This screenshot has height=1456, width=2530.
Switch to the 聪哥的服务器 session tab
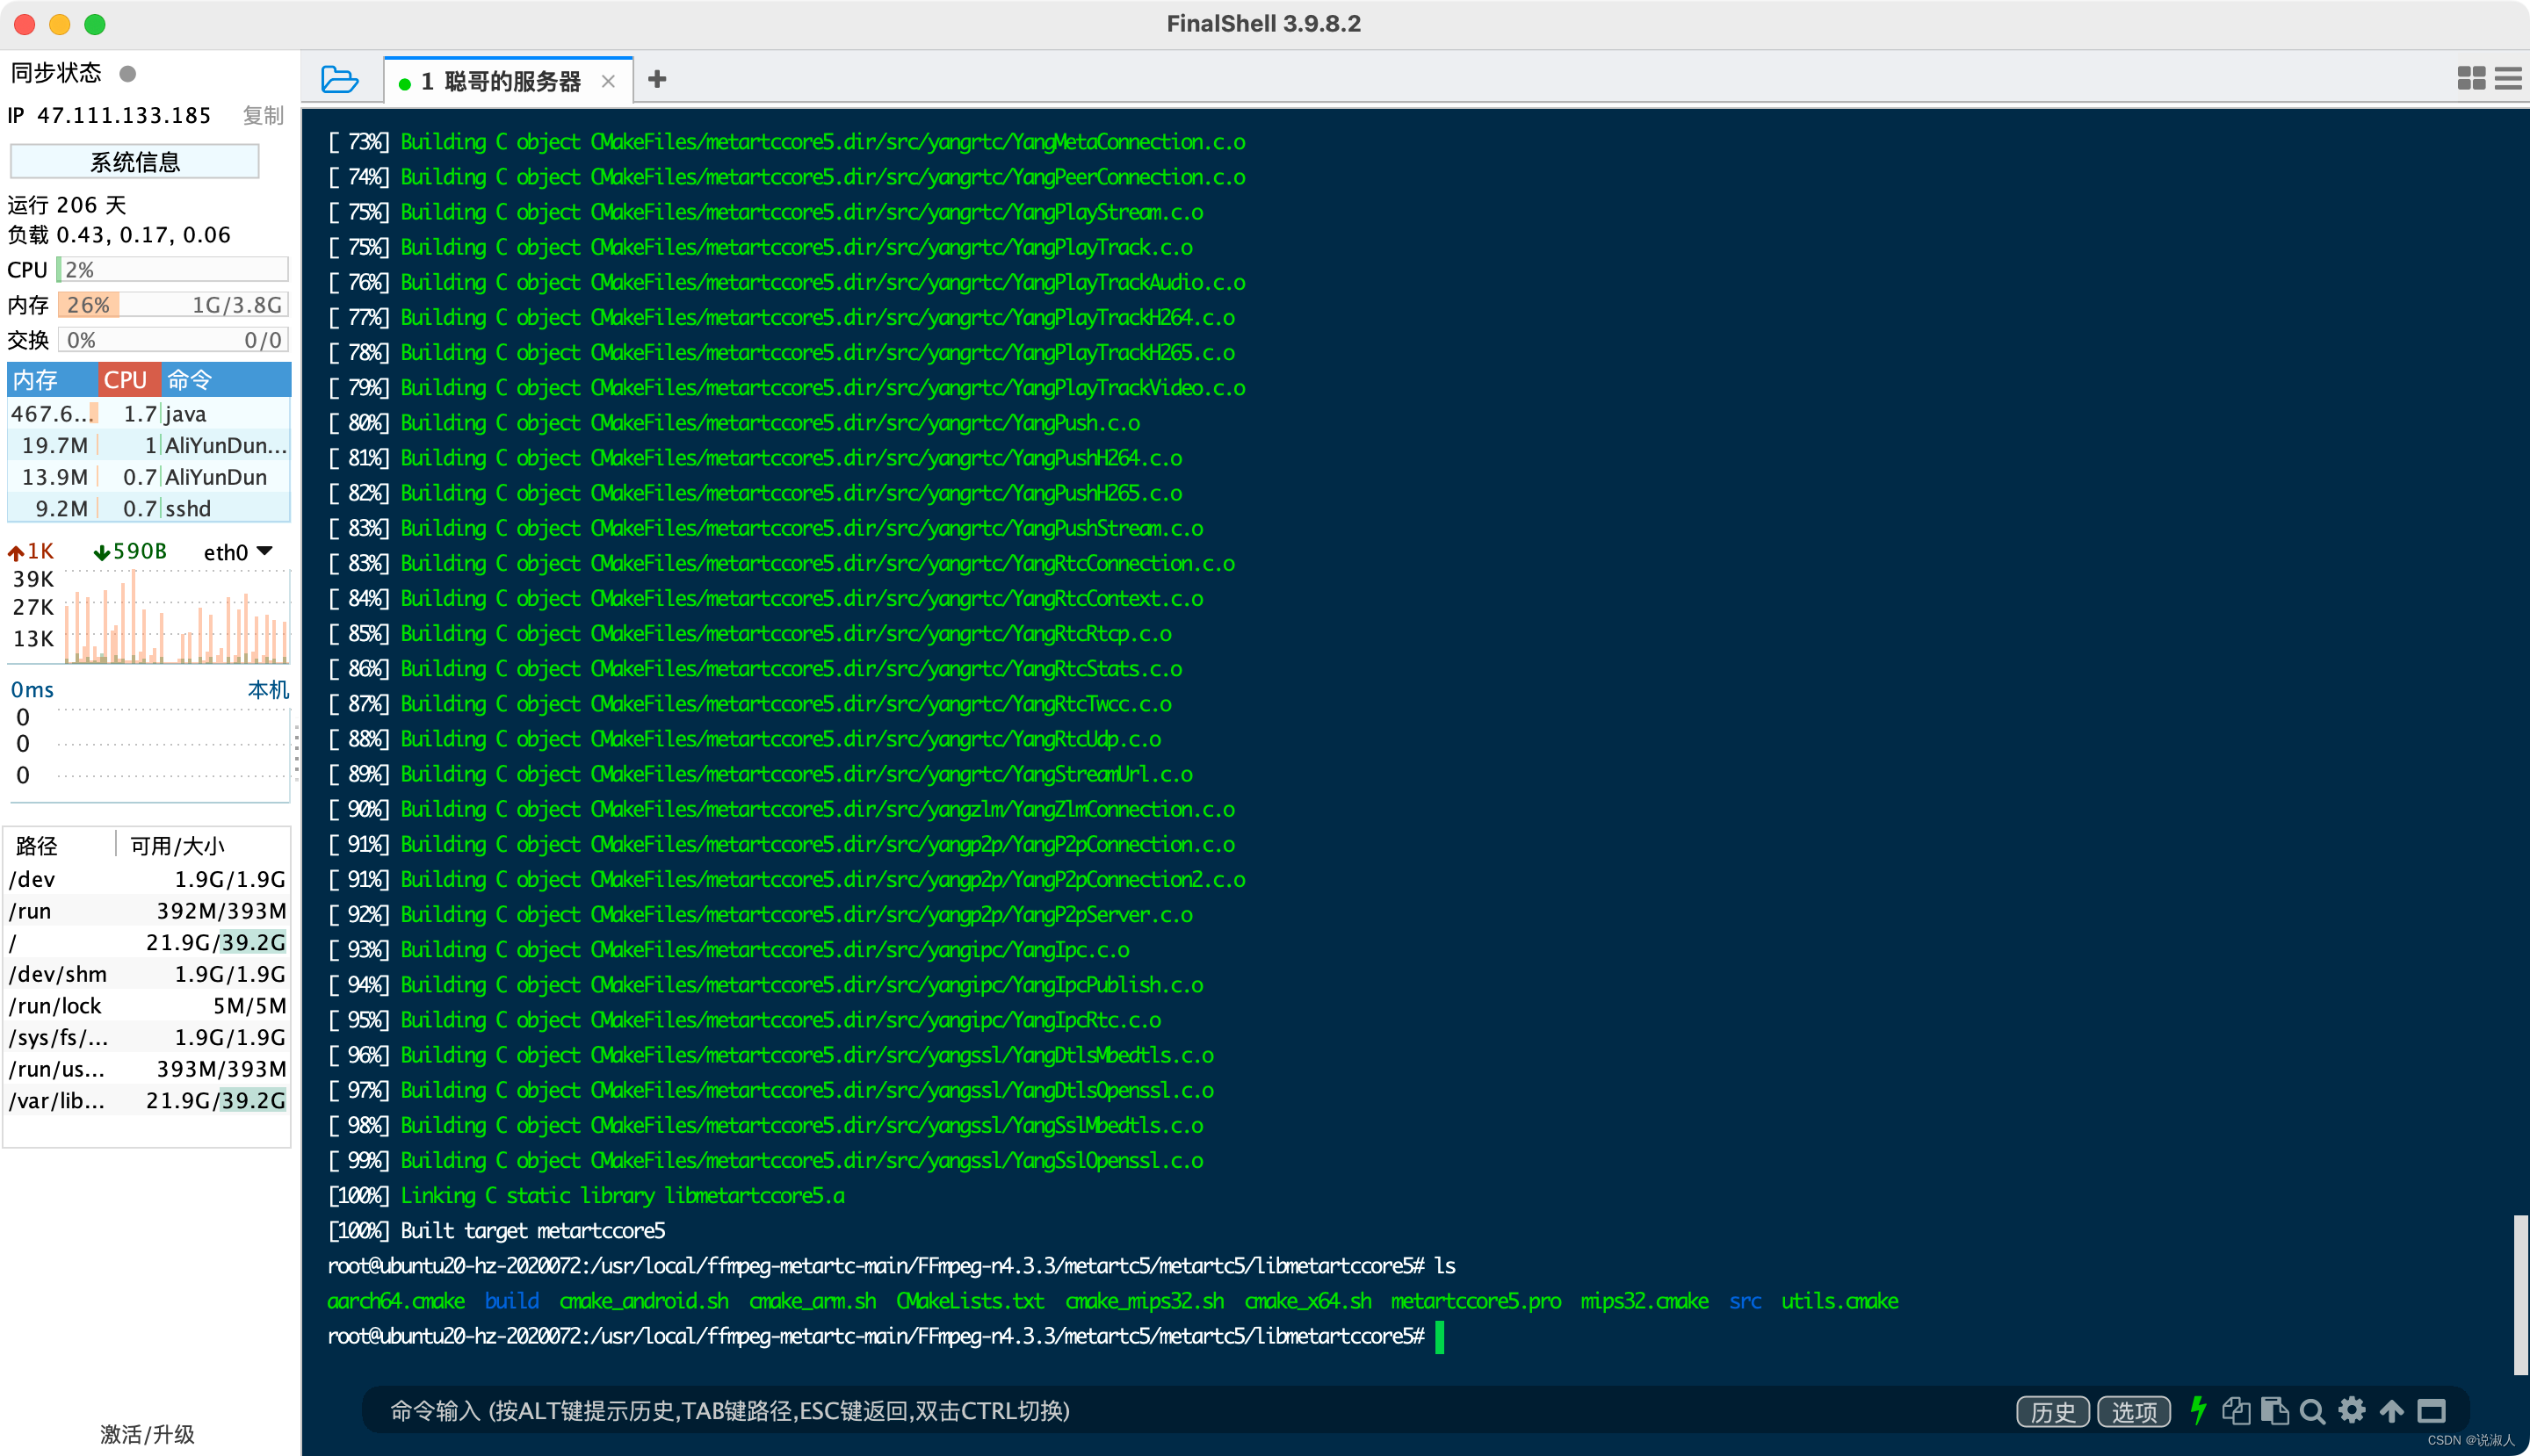point(505,80)
